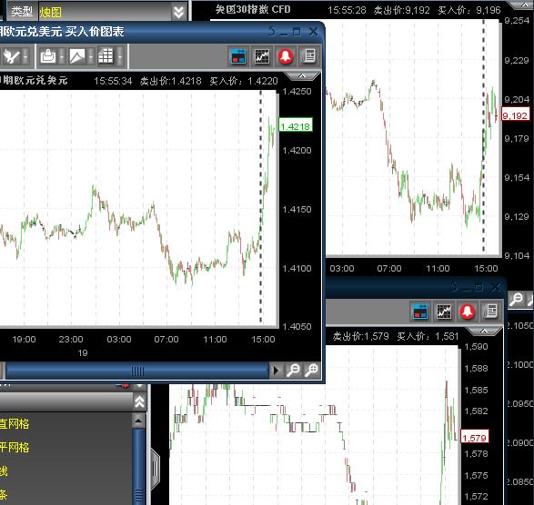Collapse the EUR/USD chart header arrow
The height and width of the screenshot is (505, 534).
(302, 75)
